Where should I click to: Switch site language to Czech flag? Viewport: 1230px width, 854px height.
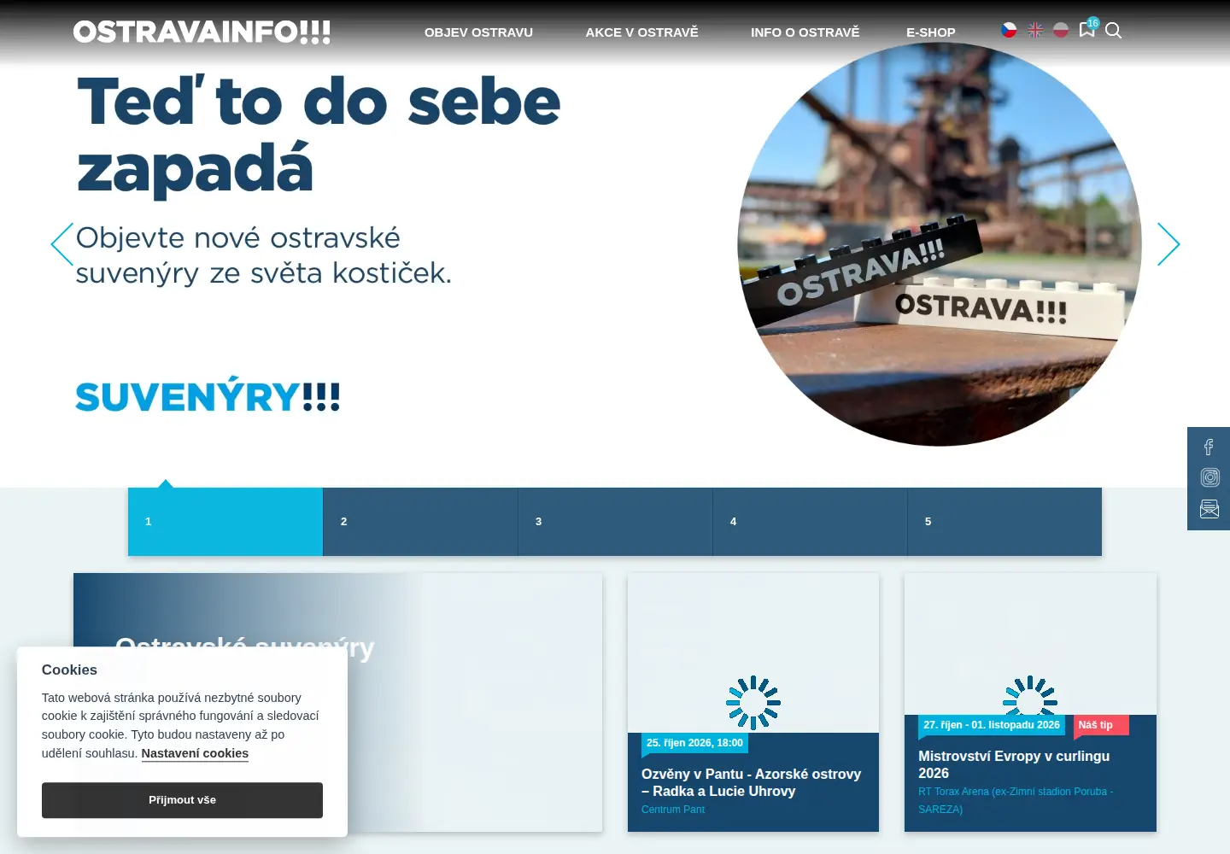pos(1009,30)
